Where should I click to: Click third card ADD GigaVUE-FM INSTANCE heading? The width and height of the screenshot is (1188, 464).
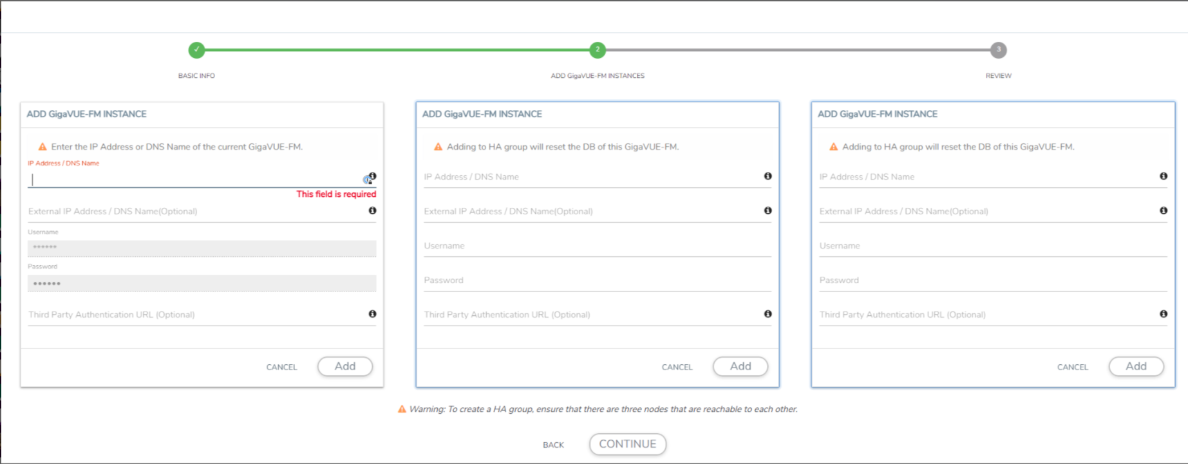coord(877,114)
